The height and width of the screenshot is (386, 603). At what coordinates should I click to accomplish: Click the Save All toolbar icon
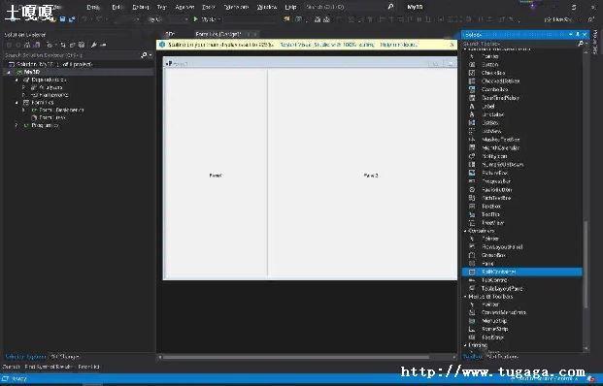72,19
